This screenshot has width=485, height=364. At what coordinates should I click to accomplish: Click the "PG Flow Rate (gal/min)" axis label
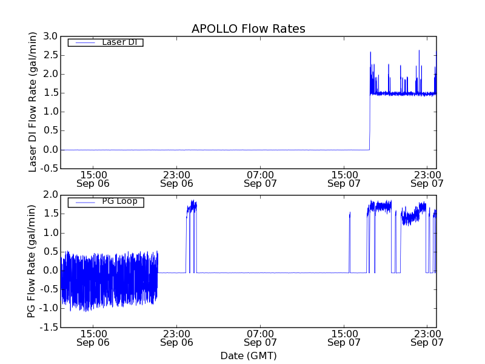click(x=32, y=261)
